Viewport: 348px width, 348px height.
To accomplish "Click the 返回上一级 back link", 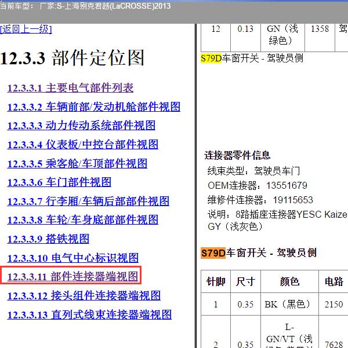I will point(26,29).
